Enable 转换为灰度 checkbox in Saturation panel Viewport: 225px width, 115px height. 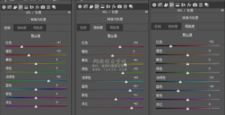(104, 19)
